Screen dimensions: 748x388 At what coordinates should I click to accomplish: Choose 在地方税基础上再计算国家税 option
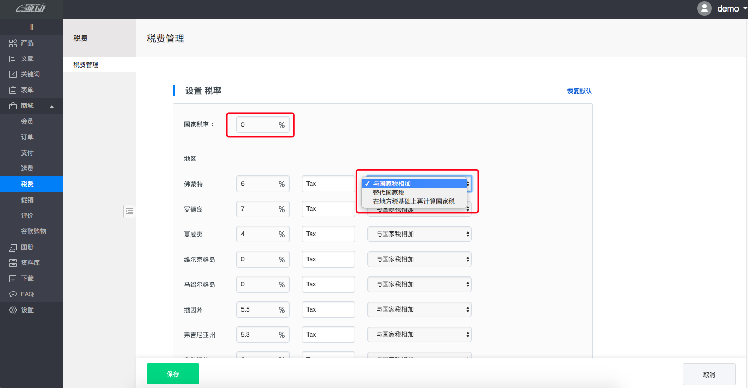(413, 202)
